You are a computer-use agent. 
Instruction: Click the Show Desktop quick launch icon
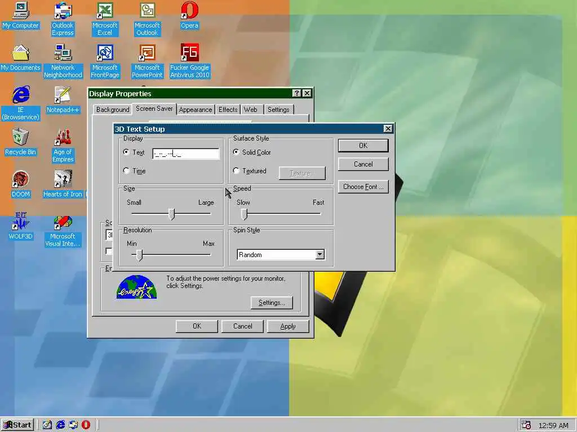(x=47, y=425)
